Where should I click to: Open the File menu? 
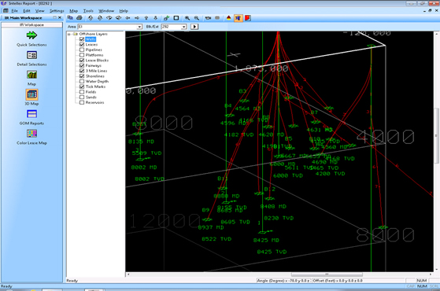pos(15,11)
